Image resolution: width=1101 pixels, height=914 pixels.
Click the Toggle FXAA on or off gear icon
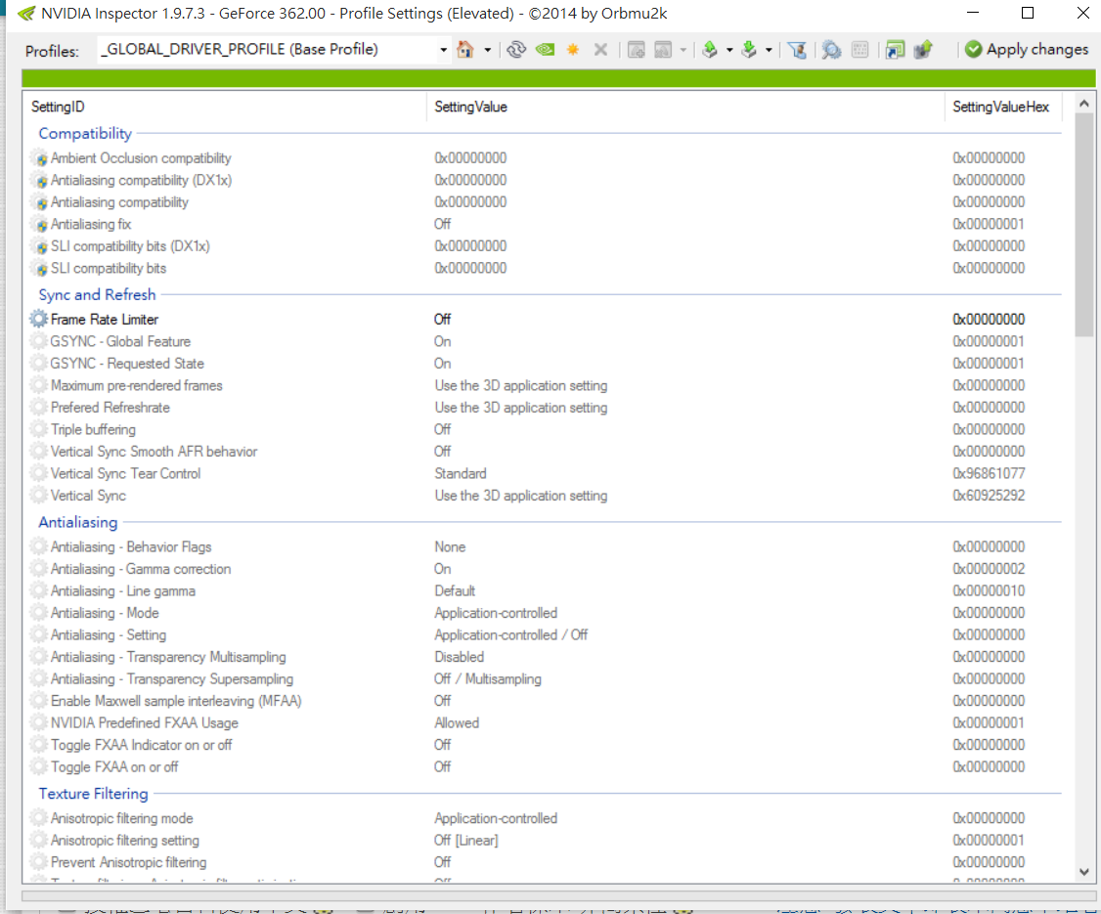point(38,766)
